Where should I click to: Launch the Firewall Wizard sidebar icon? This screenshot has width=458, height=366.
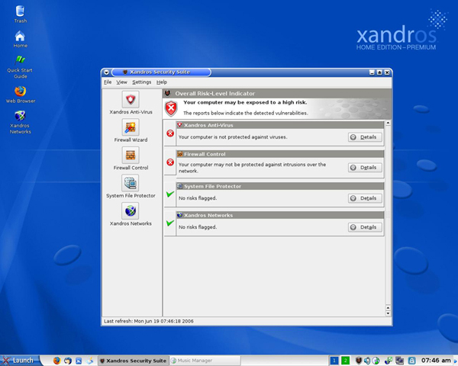(131, 127)
